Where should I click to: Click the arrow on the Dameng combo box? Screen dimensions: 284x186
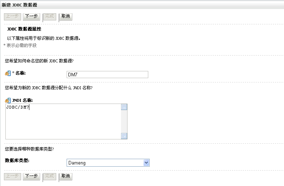tap(146, 163)
